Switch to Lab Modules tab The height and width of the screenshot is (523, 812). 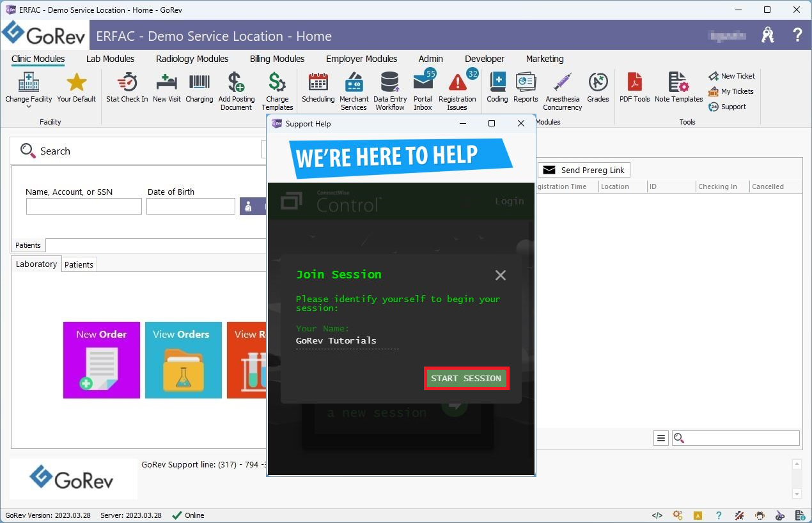(110, 59)
